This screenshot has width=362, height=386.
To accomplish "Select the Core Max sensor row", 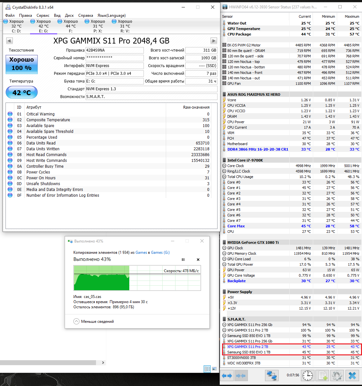I will [x=291, y=226].
